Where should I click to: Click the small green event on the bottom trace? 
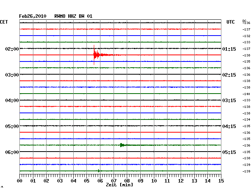99,171
